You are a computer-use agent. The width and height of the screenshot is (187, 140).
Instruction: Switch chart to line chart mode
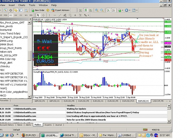91,10
